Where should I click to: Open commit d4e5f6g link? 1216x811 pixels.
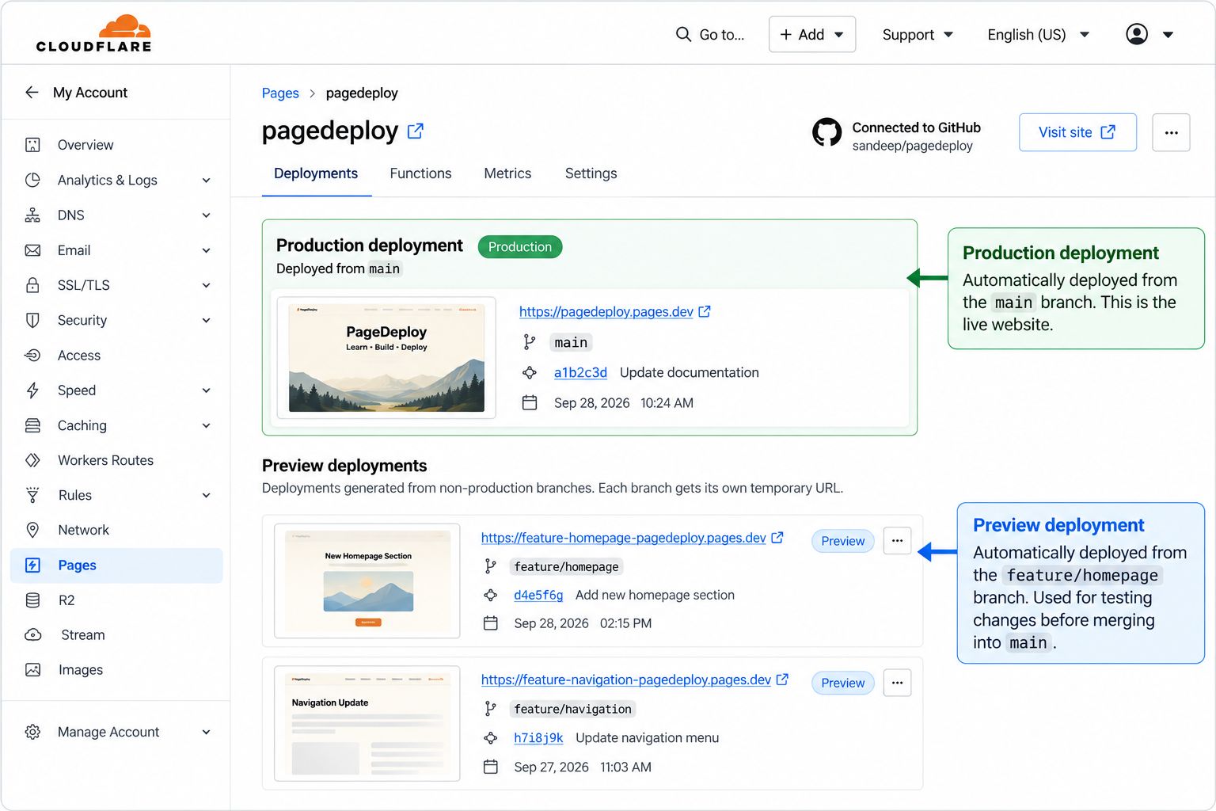[538, 595]
